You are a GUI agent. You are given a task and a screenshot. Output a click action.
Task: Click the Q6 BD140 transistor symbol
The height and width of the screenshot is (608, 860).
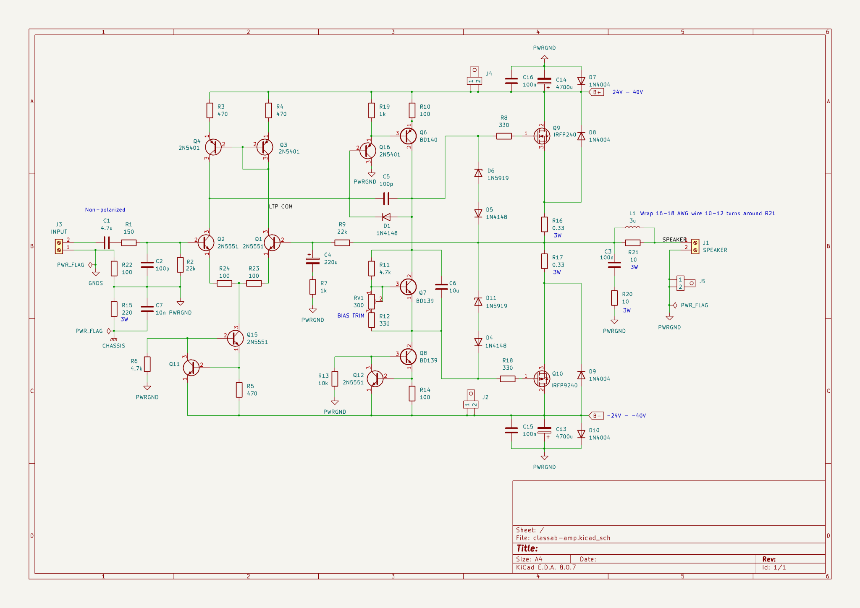pyautogui.click(x=408, y=136)
